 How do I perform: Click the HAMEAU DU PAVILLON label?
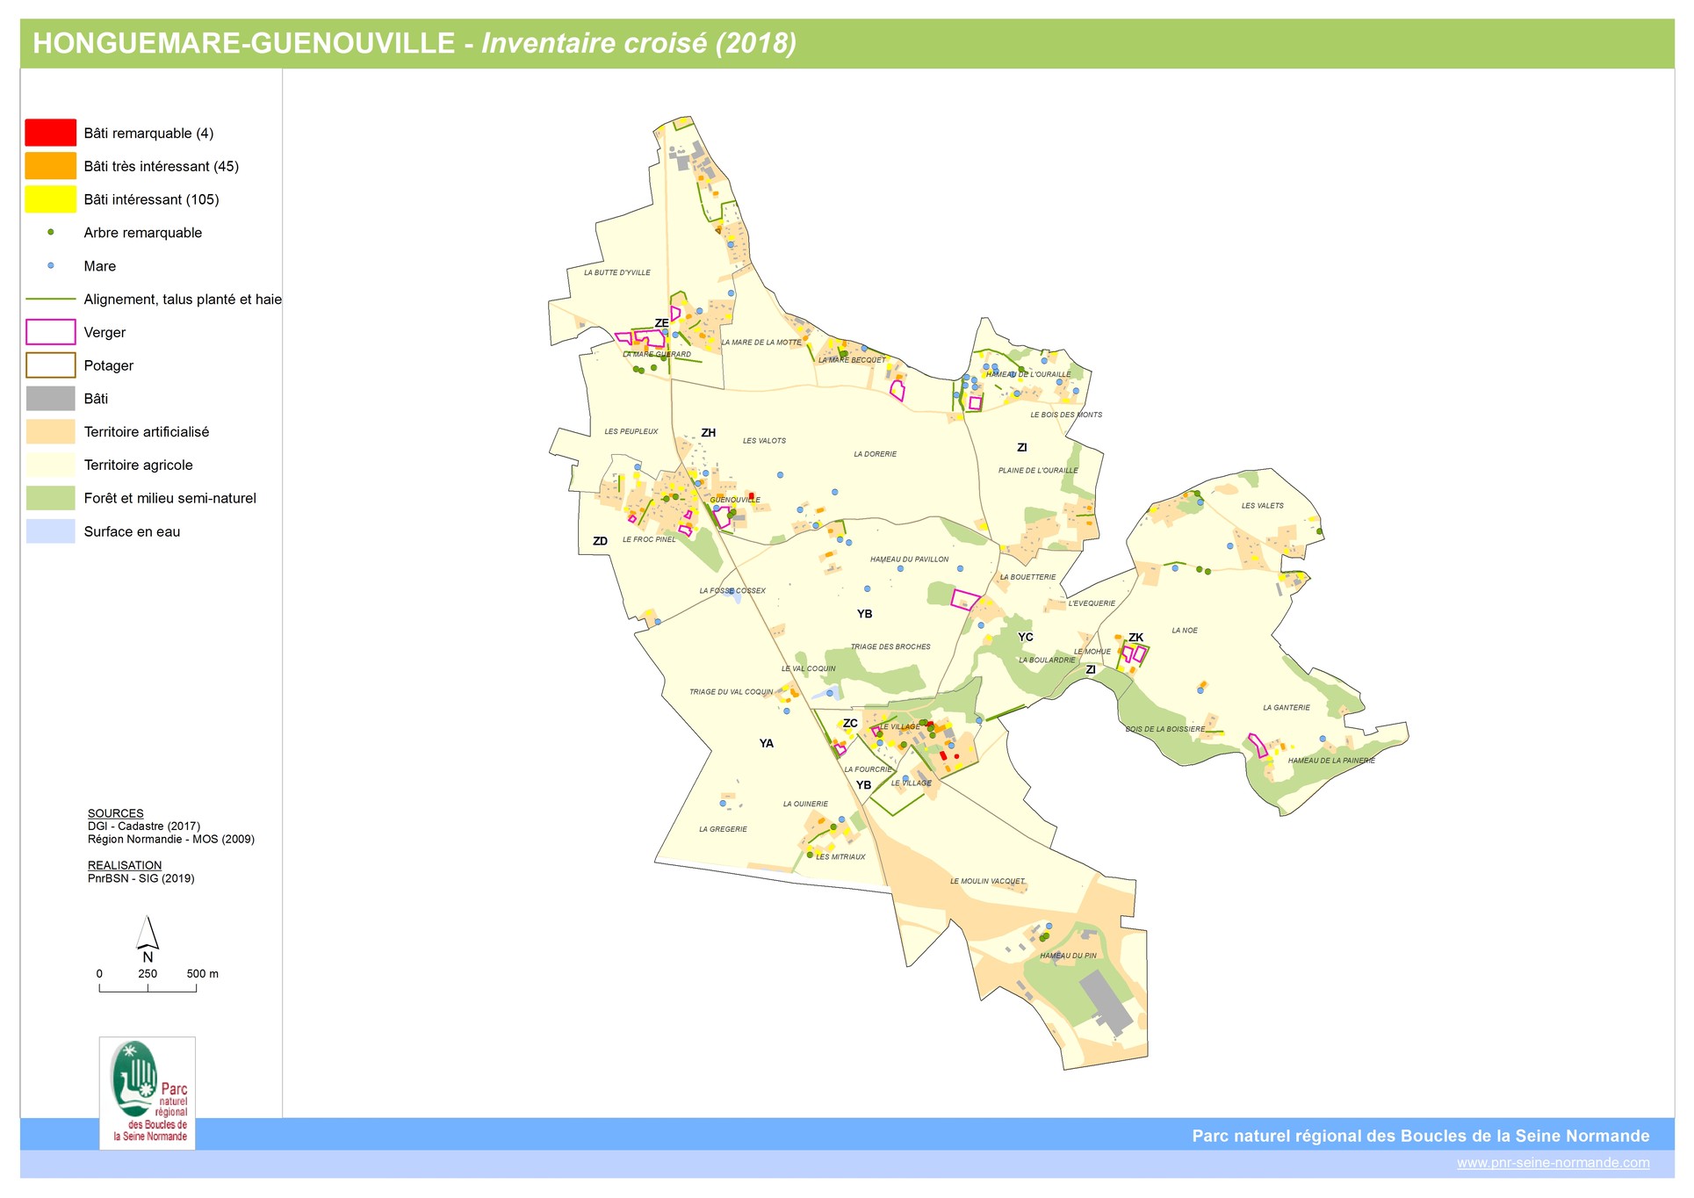click(x=910, y=559)
